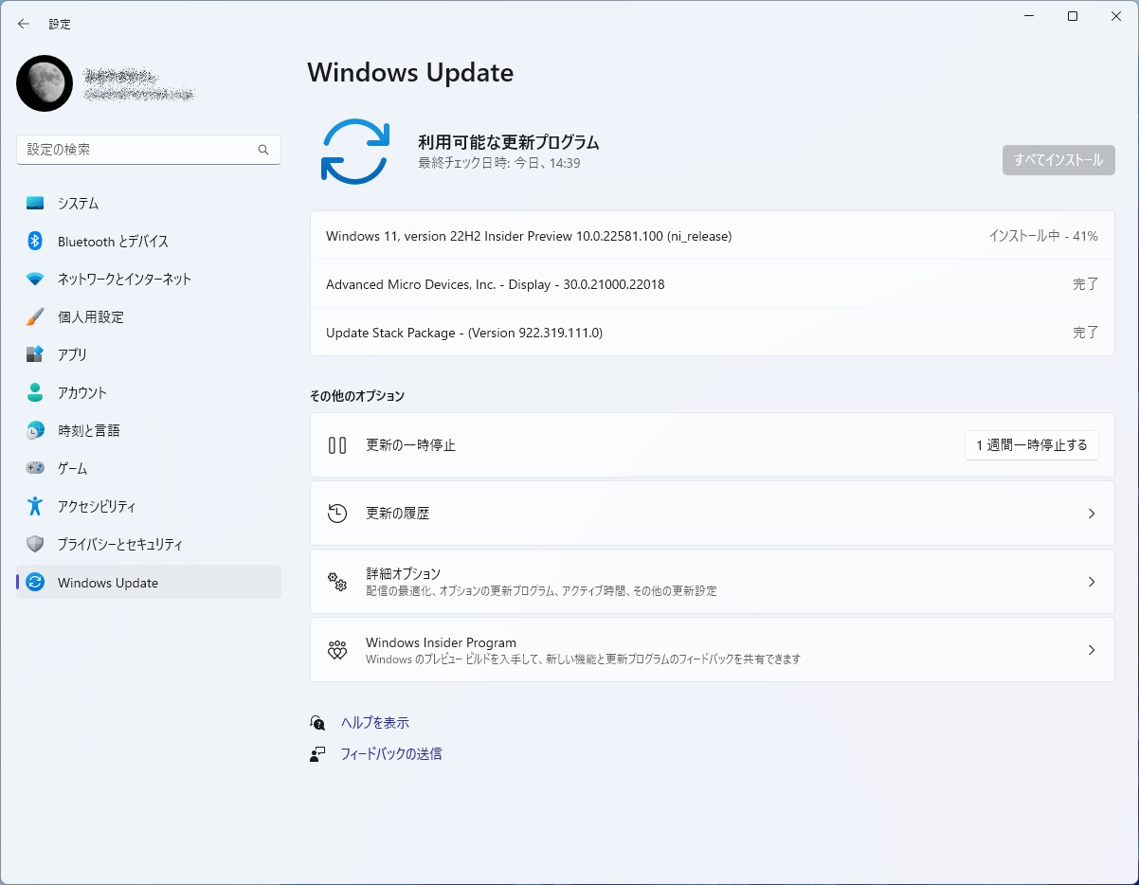
Task: Click the 完了 status of AMD Display update
Action: 1086,284
